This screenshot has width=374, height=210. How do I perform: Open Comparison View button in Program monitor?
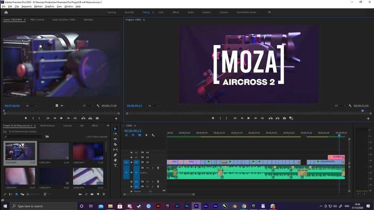(291, 118)
